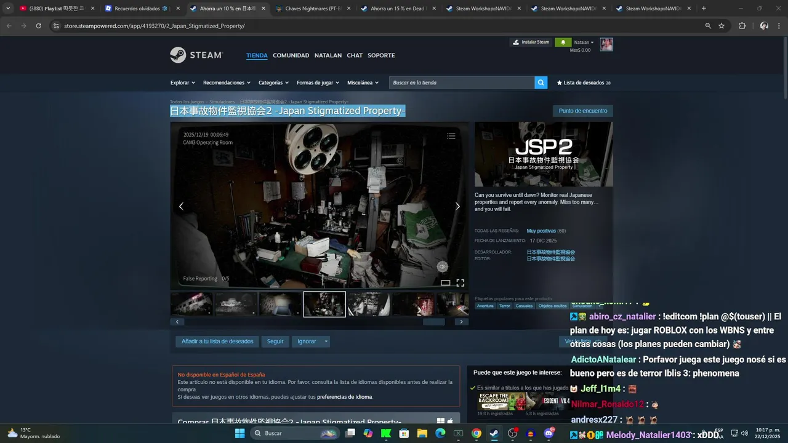Expand the Categorías menu
Image resolution: width=788 pixels, height=443 pixels.
(x=273, y=82)
